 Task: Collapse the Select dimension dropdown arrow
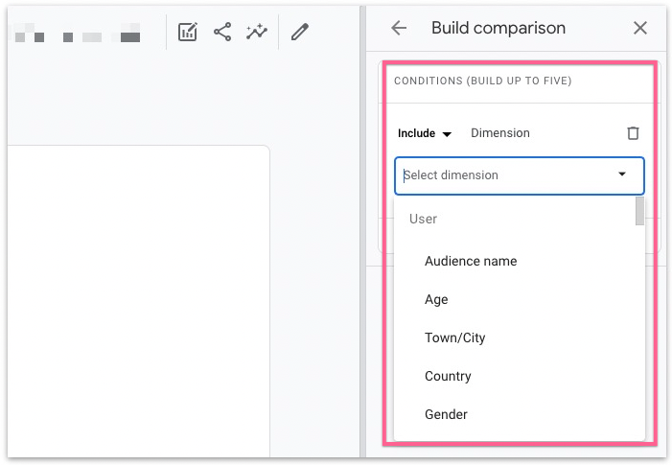(622, 174)
